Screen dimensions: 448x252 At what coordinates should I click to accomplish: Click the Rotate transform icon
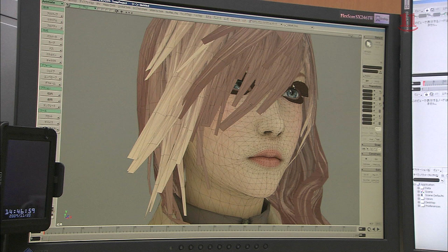point(380,104)
